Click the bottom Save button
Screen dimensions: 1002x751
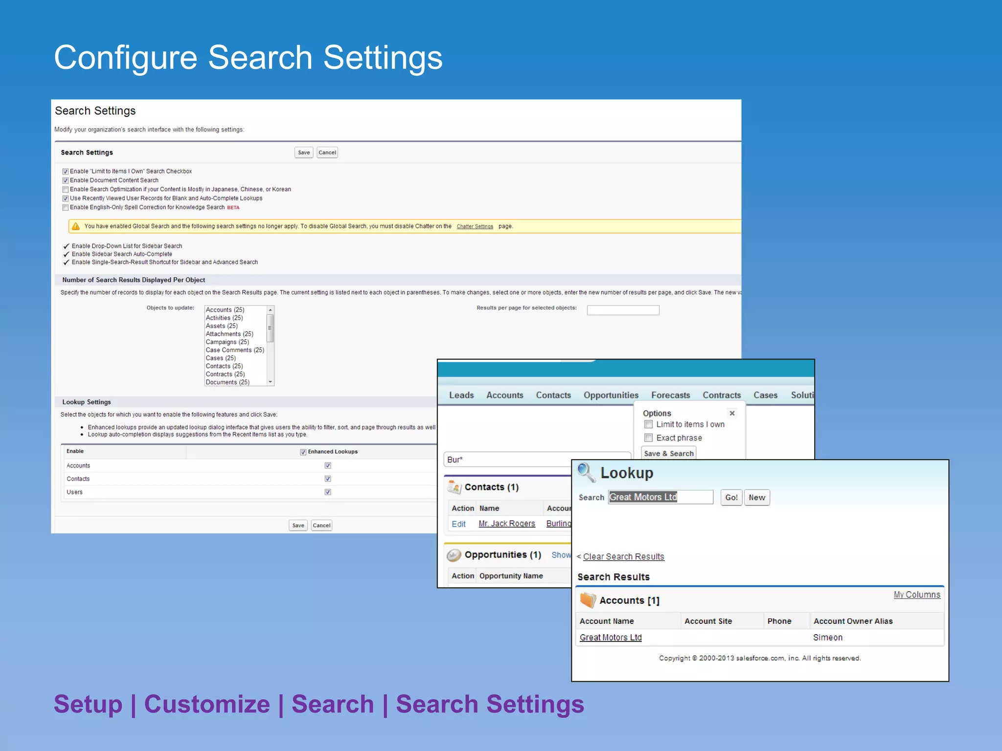[x=298, y=526]
